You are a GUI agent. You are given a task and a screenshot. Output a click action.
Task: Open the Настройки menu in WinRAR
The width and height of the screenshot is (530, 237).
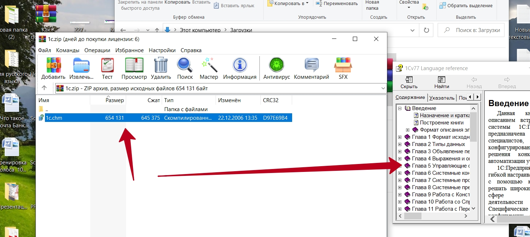point(162,50)
